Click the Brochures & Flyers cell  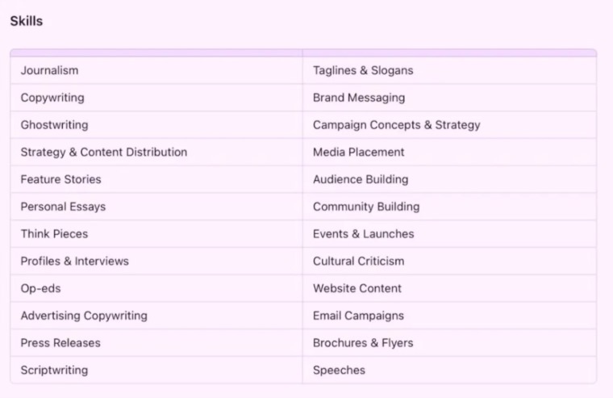click(449, 342)
